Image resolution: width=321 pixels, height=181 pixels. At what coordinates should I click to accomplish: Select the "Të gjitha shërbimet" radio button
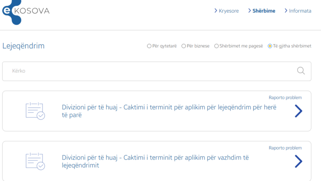pos(270,46)
